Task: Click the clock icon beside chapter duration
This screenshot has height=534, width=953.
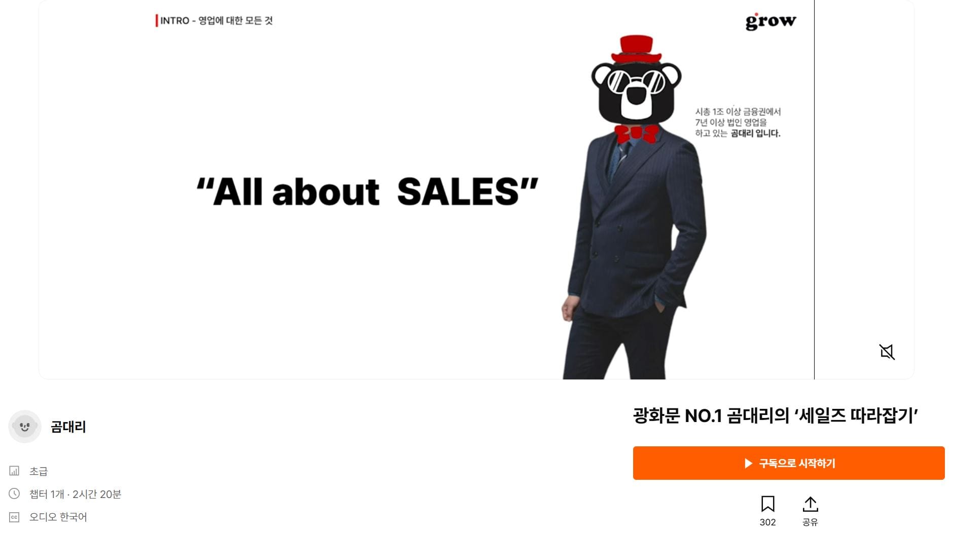Action: pyautogui.click(x=14, y=493)
